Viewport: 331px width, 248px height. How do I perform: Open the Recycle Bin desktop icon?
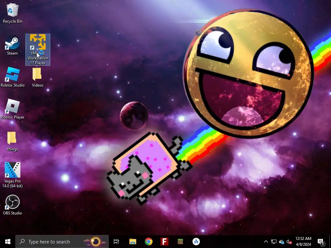(x=13, y=13)
